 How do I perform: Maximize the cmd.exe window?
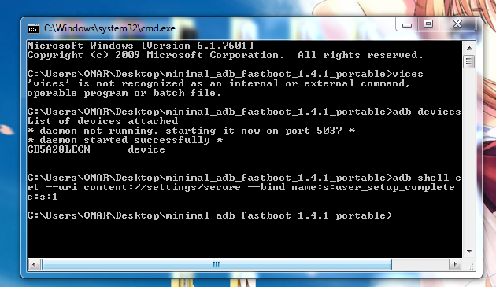point(428,24)
